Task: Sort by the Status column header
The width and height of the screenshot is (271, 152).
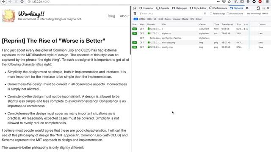Action: [135, 24]
